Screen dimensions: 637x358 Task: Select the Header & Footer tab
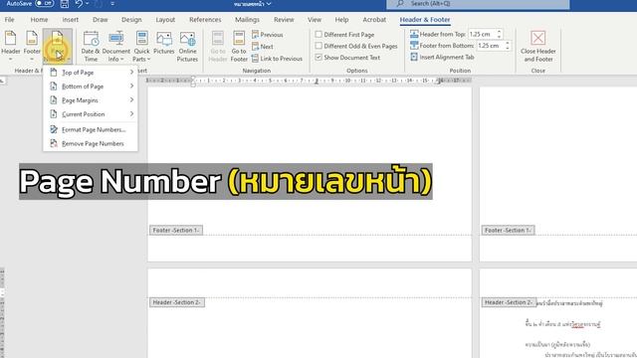coord(425,20)
